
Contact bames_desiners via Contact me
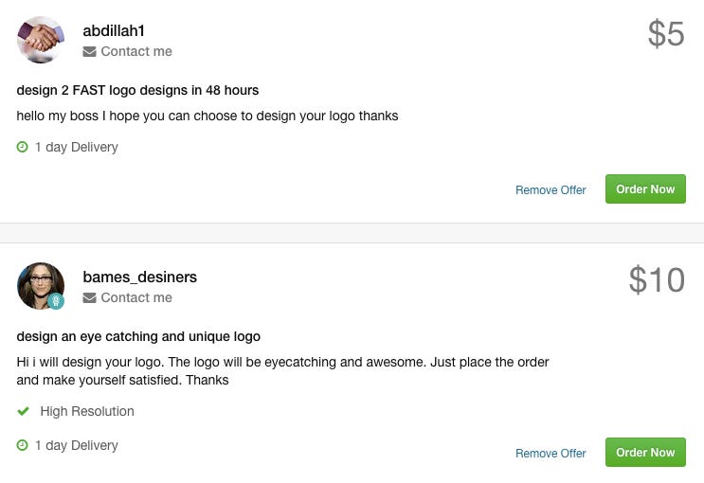coord(136,297)
